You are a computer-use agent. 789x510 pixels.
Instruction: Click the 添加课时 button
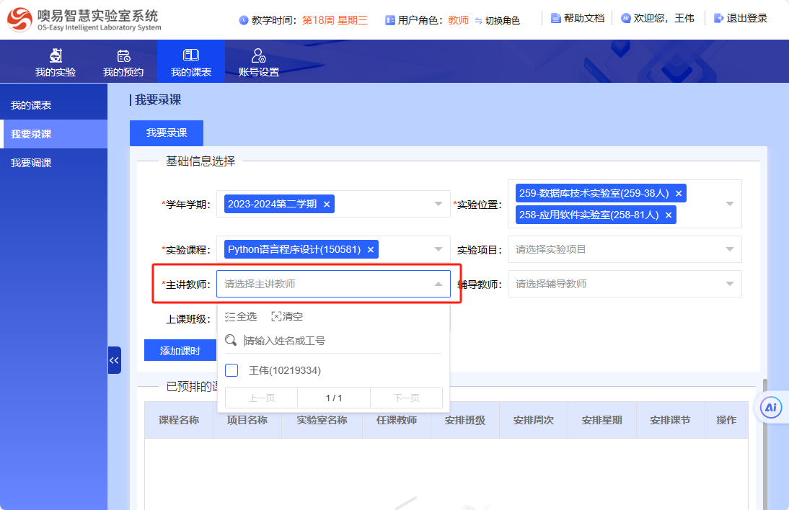(x=180, y=351)
